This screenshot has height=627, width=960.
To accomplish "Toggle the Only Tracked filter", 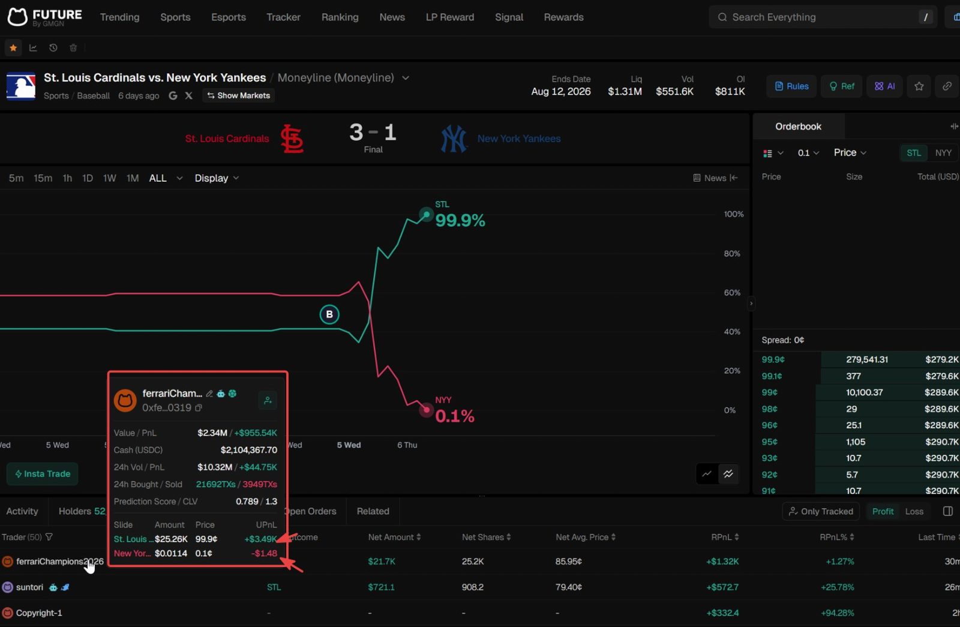I will [821, 511].
